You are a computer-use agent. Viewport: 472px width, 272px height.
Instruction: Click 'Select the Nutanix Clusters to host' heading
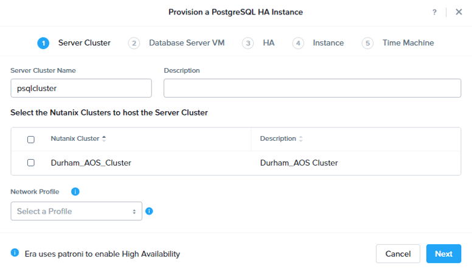tap(109, 113)
